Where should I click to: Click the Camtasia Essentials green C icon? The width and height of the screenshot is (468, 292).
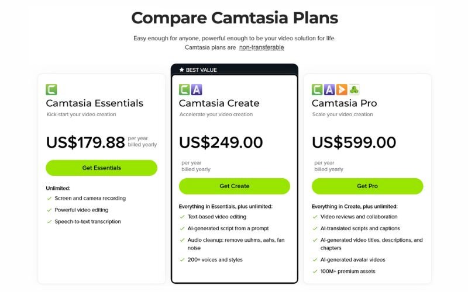pos(51,90)
